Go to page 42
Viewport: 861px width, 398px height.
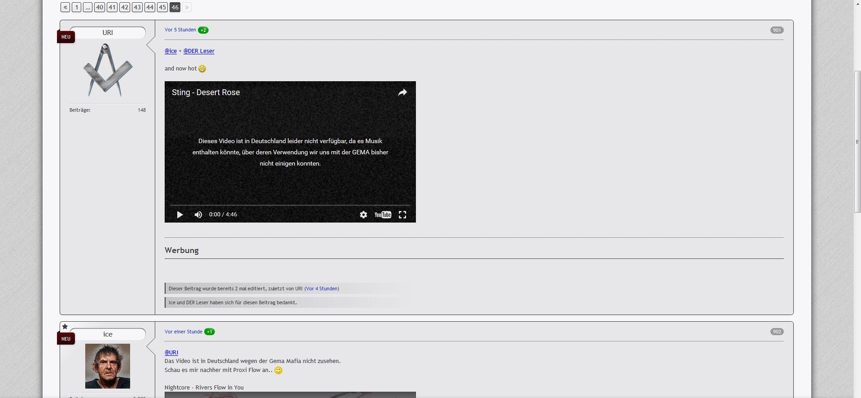125,7
